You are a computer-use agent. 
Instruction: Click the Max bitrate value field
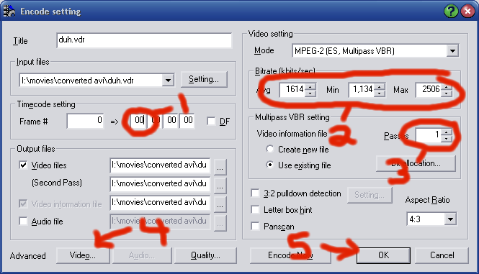(x=429, y=90)
